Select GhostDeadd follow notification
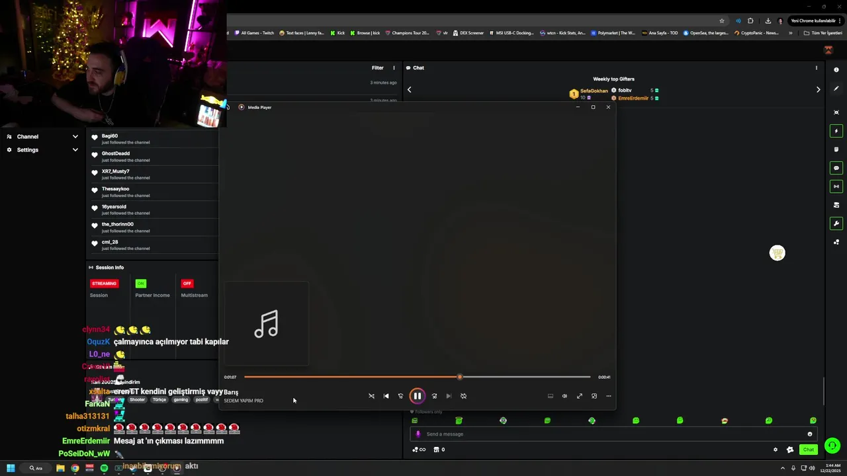This screenshot has height=476, width=847. click(x=154, y=157)
